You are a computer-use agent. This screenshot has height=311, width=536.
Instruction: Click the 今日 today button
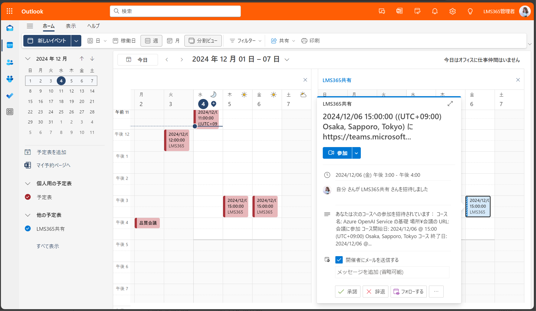(138, 60)
